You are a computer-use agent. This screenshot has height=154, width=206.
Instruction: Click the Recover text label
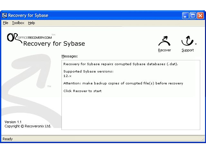(x=164, y=50)
